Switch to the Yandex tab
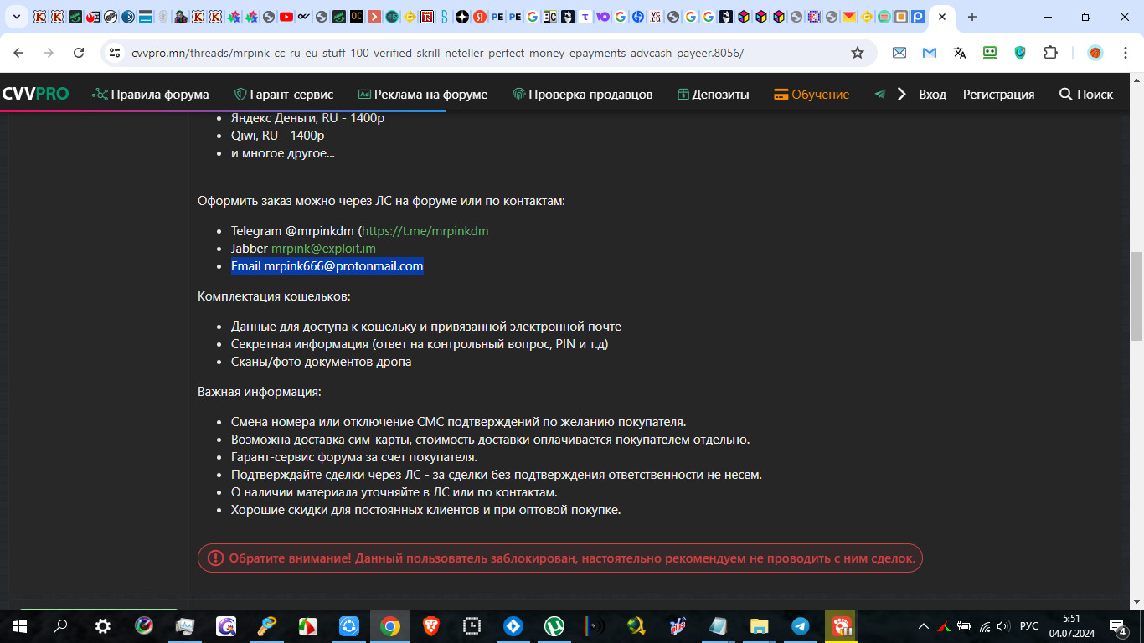Viewport: 1144px width, 643px height. pos(480,17)
